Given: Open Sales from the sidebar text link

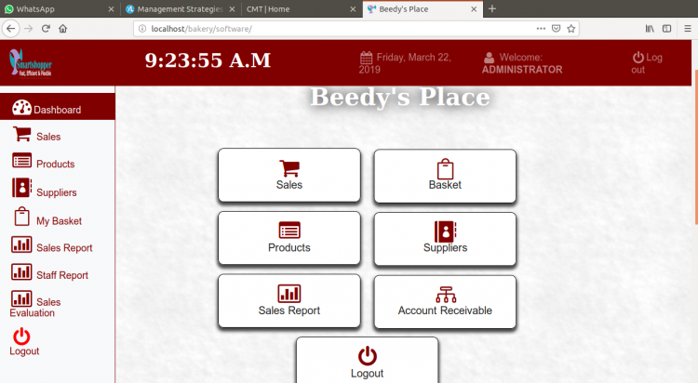Looking at the screenshot, I should [48, 137].
